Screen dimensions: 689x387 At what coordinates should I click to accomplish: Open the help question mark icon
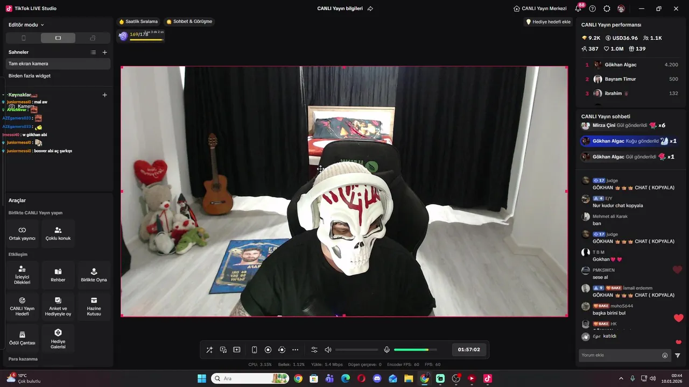pyautogui.click(x=593, y=9)
